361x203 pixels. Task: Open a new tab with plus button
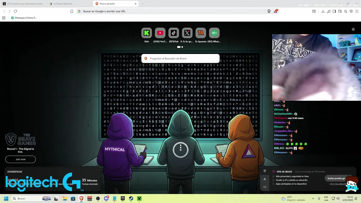coord(142,4)
